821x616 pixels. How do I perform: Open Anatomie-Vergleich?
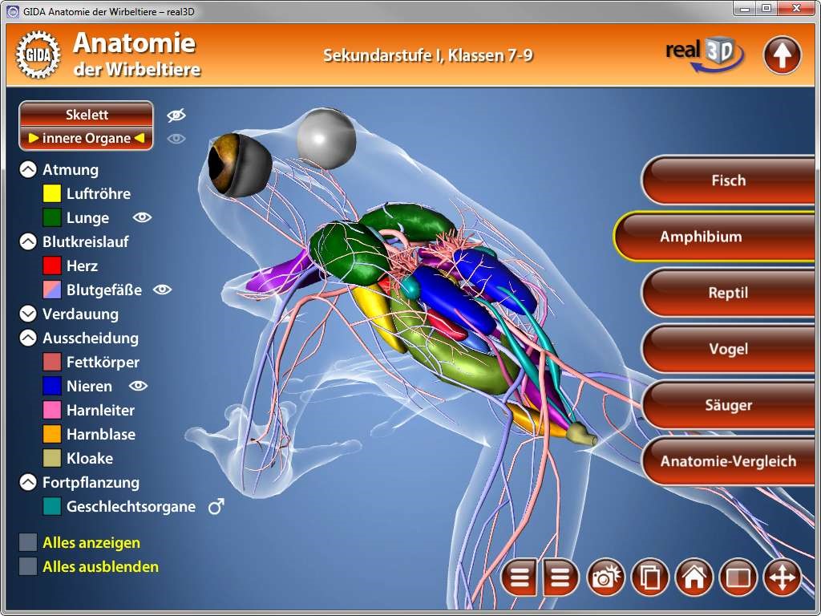point(727,461)
